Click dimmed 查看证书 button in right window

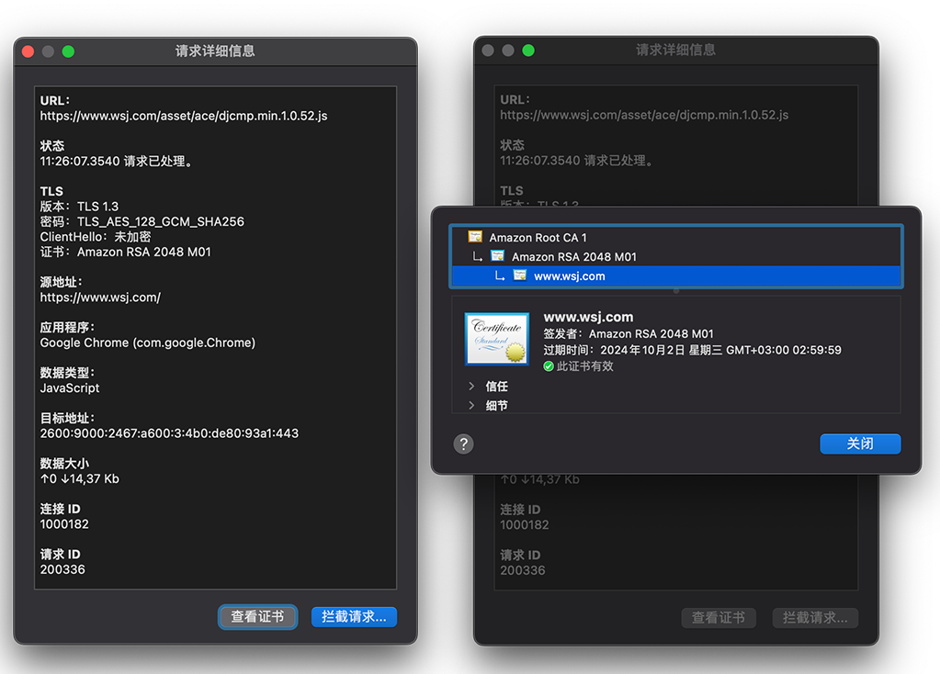pos(719,618)
